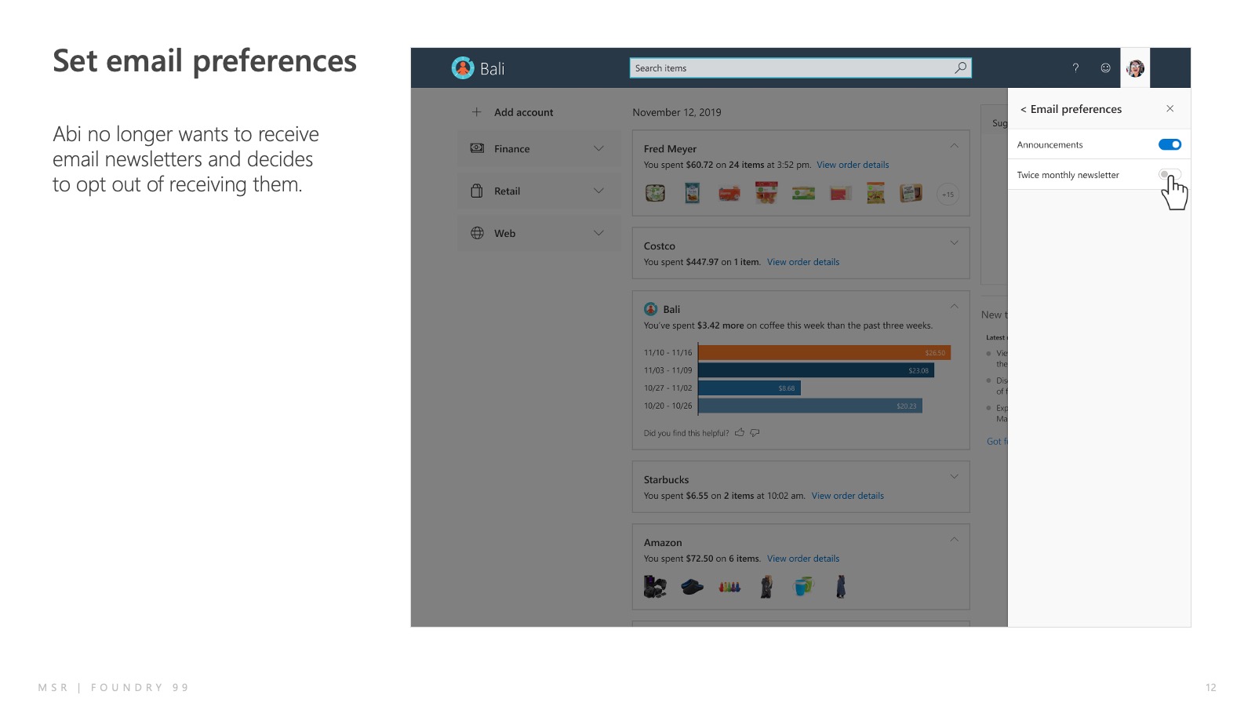Click the plus icon beside Add account

point(476,112)
